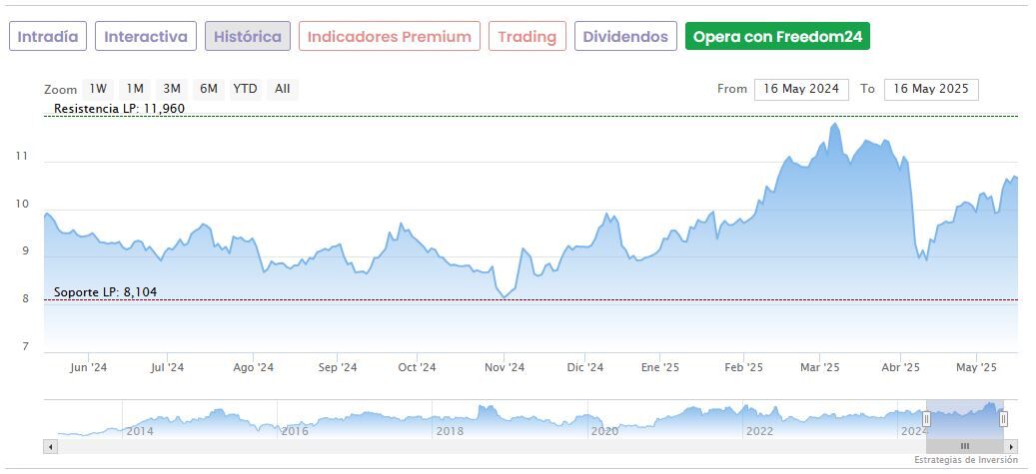Open the Dividendos tab
The image size is (1036, 474).
(x=625, y=37)
